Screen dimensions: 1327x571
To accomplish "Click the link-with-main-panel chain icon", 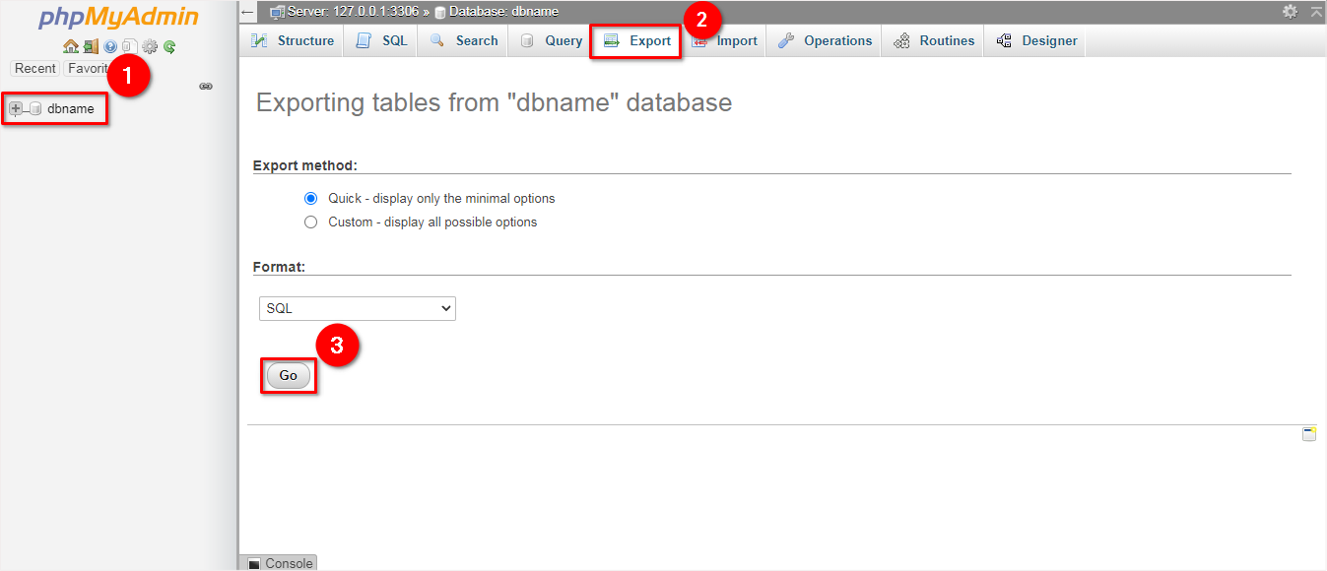I will tap(206, 87).
